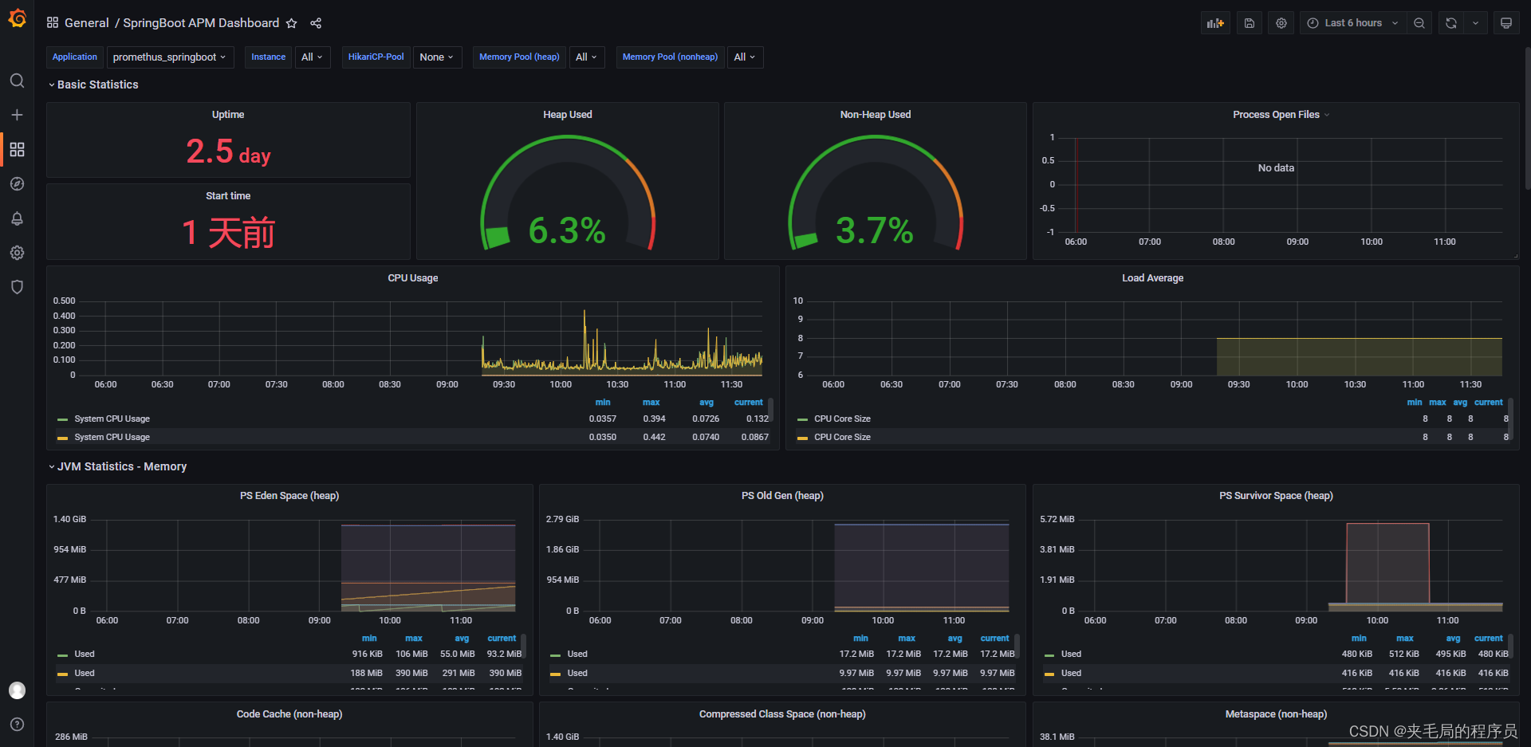Viewport: 1531px width, 747px height.
Task: Open the Instance All dropdown
Action: [313, 57]
